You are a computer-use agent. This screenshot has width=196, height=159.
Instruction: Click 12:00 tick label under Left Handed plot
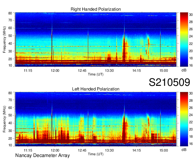coord(55,150)
